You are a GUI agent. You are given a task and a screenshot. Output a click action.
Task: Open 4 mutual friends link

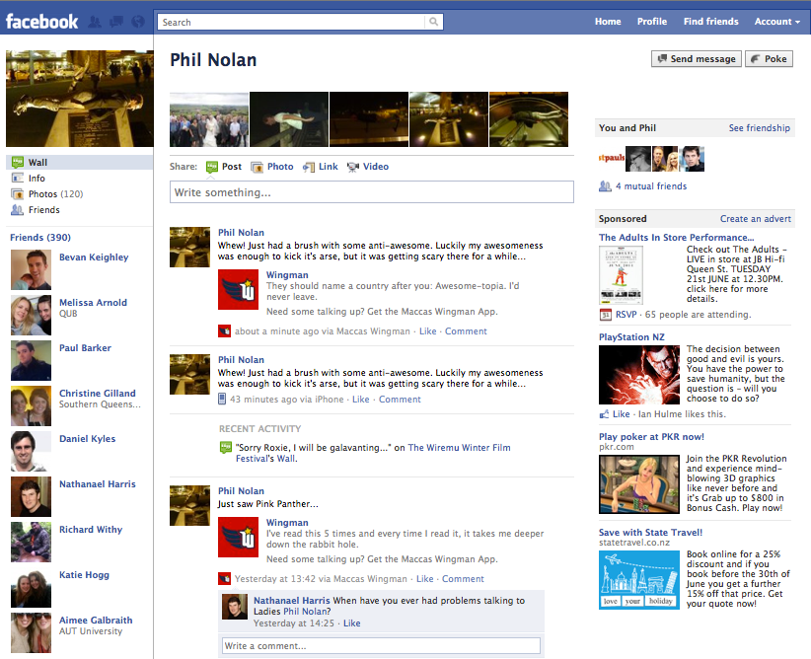click(x=651, y=186)
